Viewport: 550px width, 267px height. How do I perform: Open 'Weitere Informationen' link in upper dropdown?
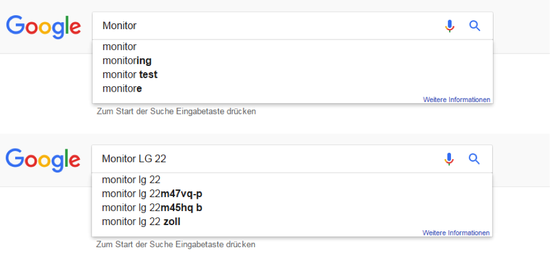[456, 100]
